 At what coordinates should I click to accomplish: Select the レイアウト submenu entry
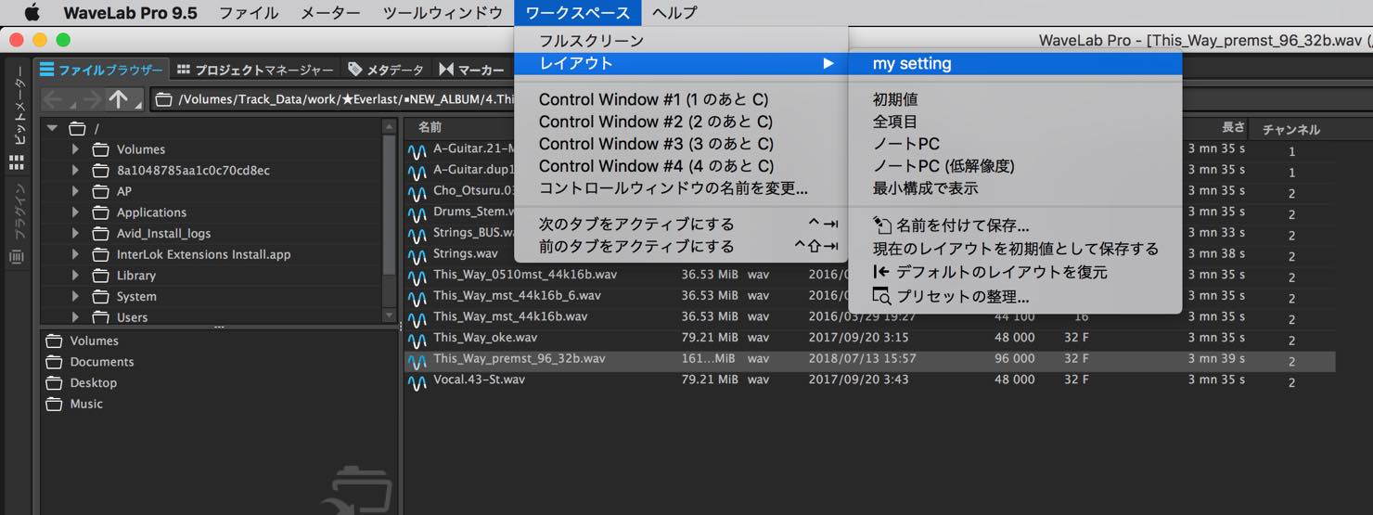click(x=681, y=63)
